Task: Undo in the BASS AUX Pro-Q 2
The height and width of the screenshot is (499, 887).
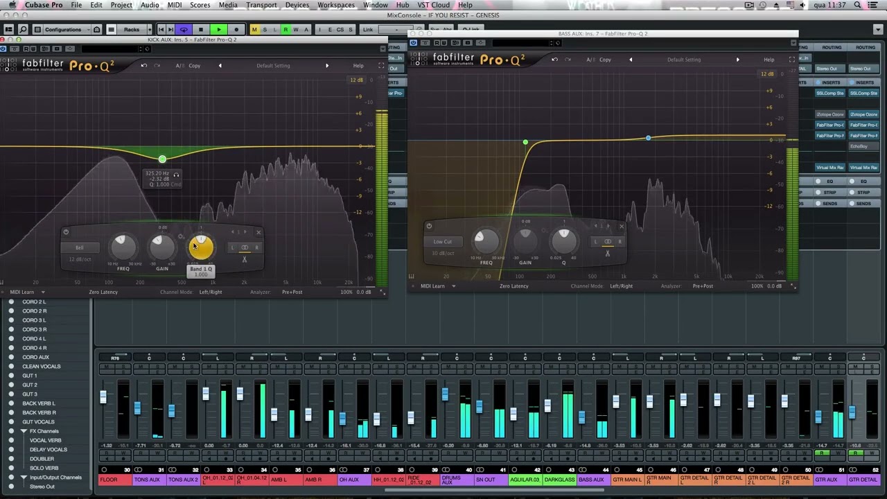Action: click(554, 60)
